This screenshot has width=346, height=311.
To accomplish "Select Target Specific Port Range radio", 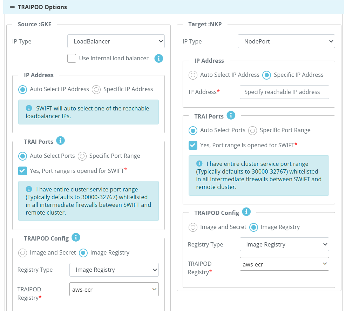I will [252, 130].
